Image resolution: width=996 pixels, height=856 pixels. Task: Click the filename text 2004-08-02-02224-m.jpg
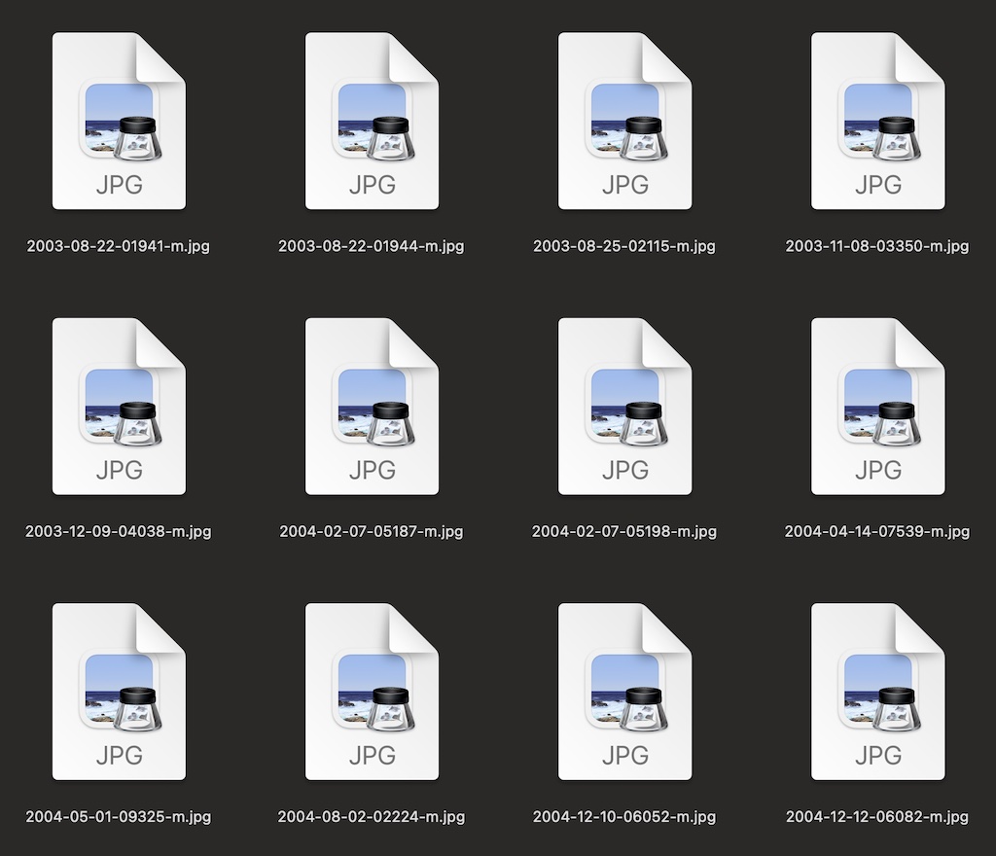pos(372,817)
